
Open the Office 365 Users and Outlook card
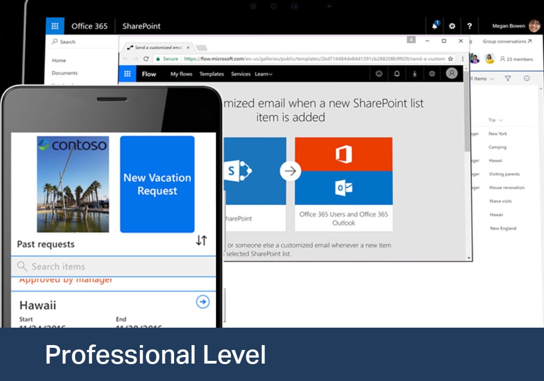pos(344,185)
